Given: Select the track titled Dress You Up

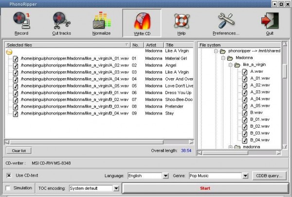Looking at the screenshot, I should tap(178, 93).
